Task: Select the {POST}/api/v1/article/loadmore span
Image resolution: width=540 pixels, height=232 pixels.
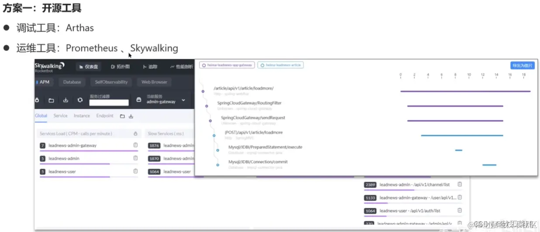Action: (254, 132)
